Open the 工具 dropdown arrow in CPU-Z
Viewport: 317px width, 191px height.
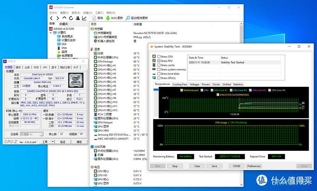[x=53, y=141]
